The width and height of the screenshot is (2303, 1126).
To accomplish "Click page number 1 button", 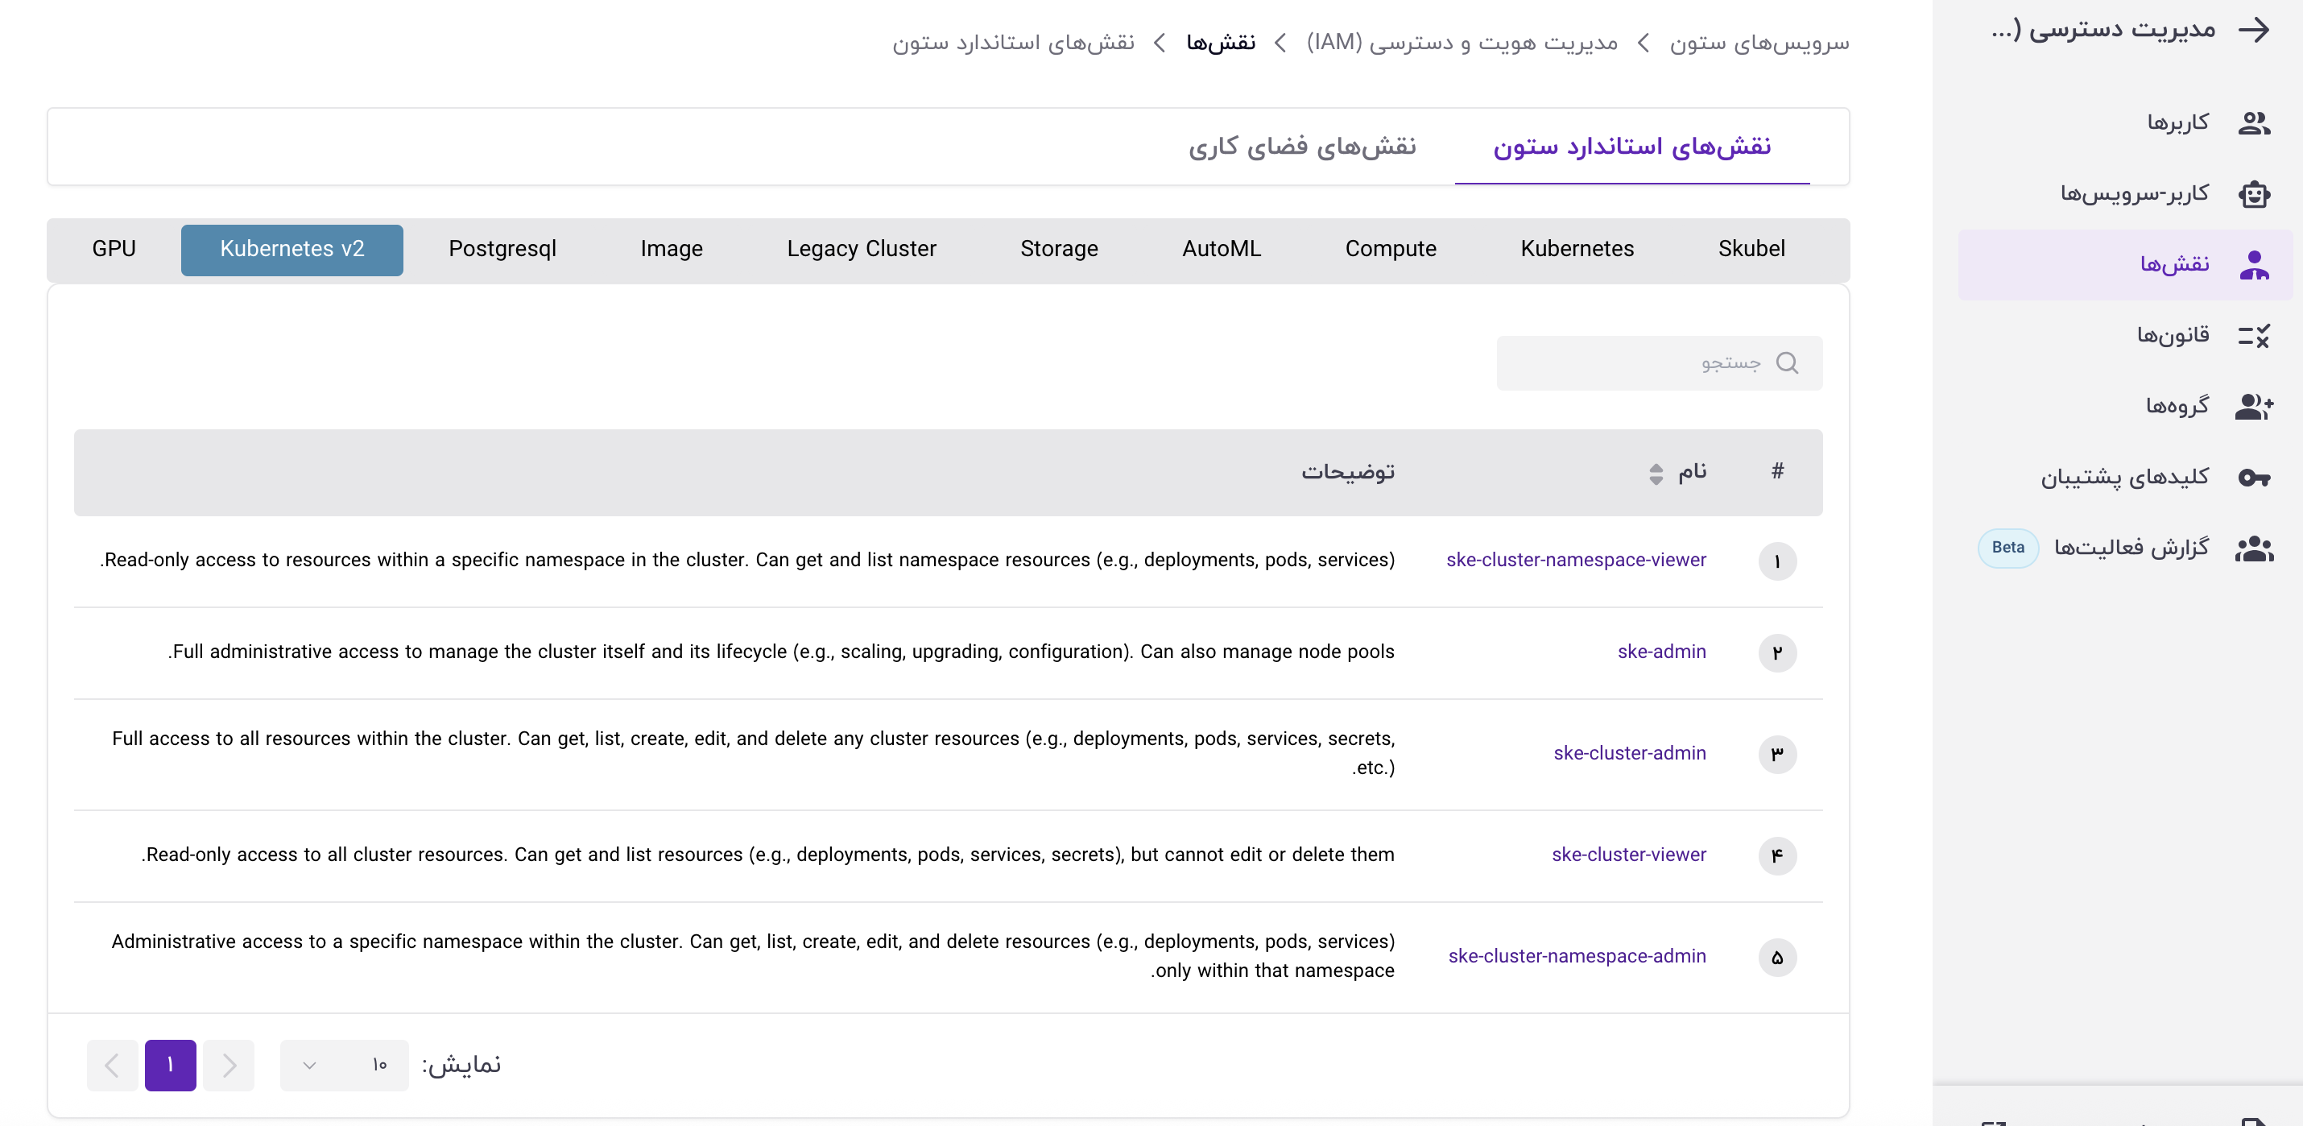I will (170, 1064).
